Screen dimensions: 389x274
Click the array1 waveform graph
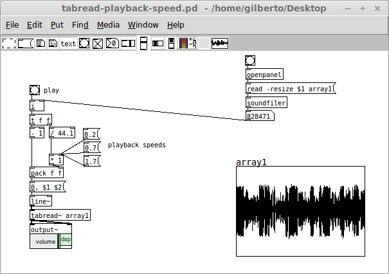300,212
